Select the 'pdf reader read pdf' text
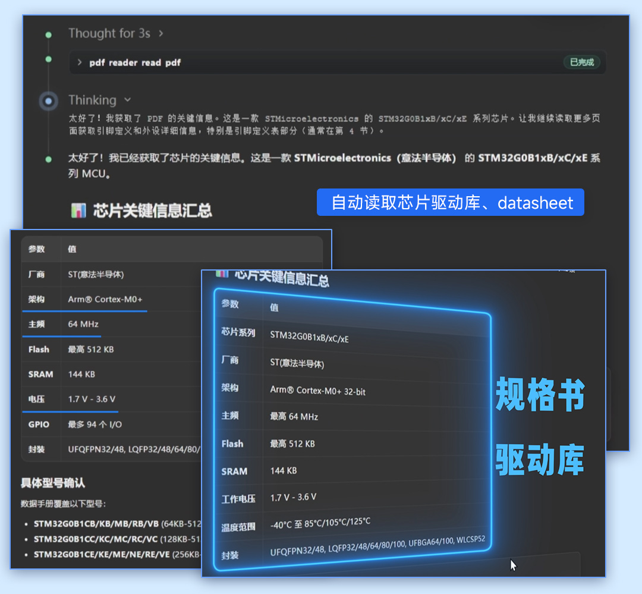Screen dimensions: 642x594 (x=135, y=62)
